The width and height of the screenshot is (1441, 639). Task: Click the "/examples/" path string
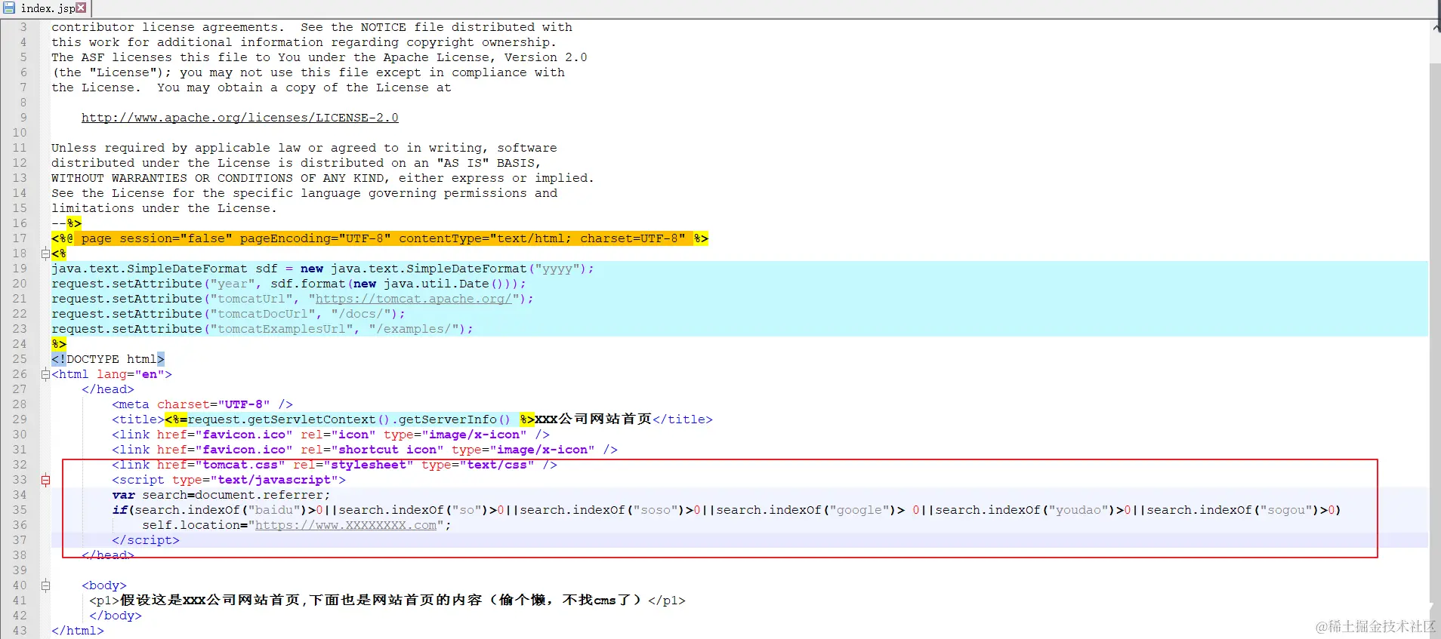click(414, 329)
